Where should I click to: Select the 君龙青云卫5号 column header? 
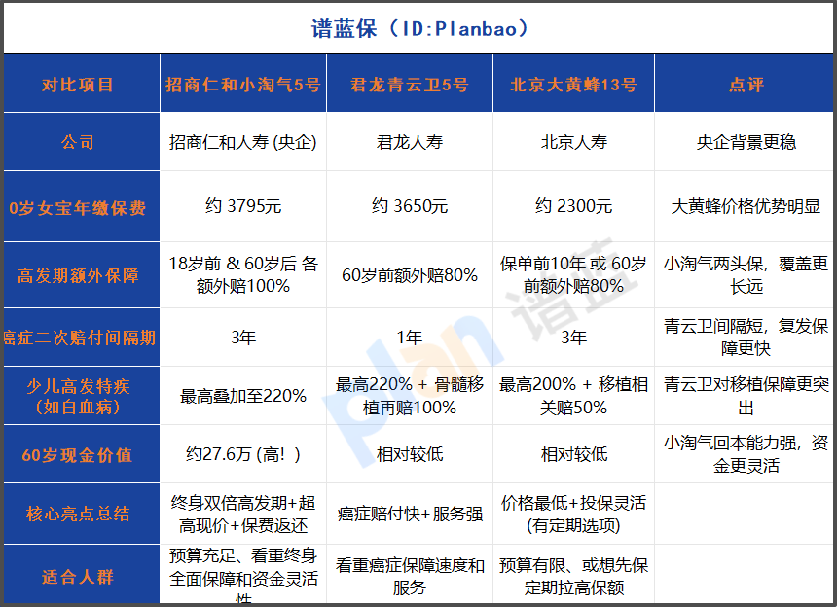(x=410, y=85)
